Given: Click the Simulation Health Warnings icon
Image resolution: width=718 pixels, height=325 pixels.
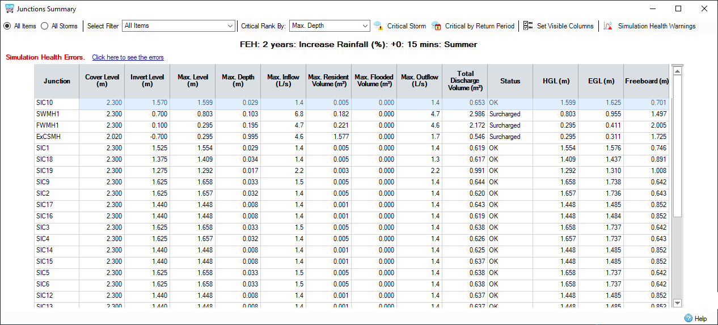Looking at the screenshot, I should click(608, 26).
